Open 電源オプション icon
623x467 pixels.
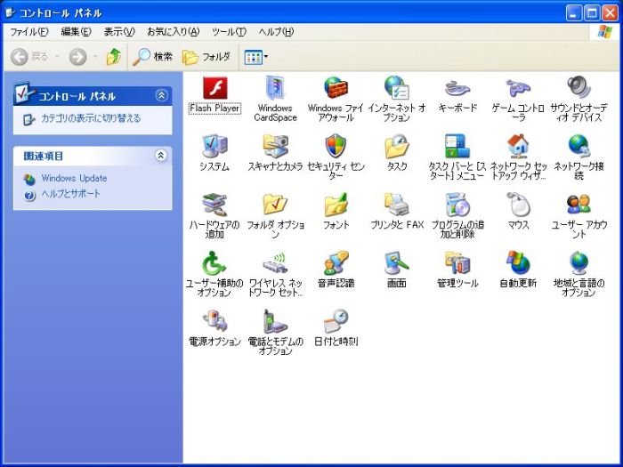[214, 321]
